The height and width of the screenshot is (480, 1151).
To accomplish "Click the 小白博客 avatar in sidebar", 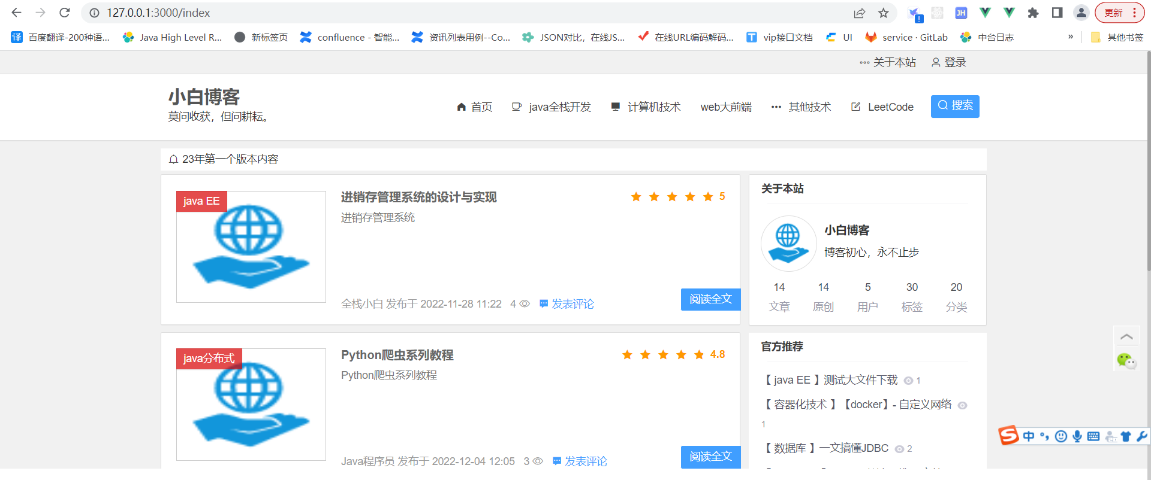I will coord(788,243).
